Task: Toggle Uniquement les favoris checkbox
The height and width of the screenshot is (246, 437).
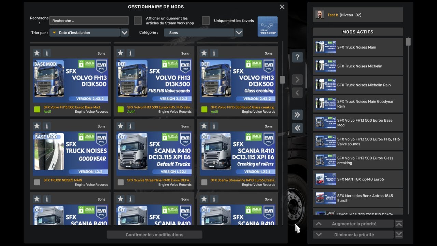Action: [206, 20]
